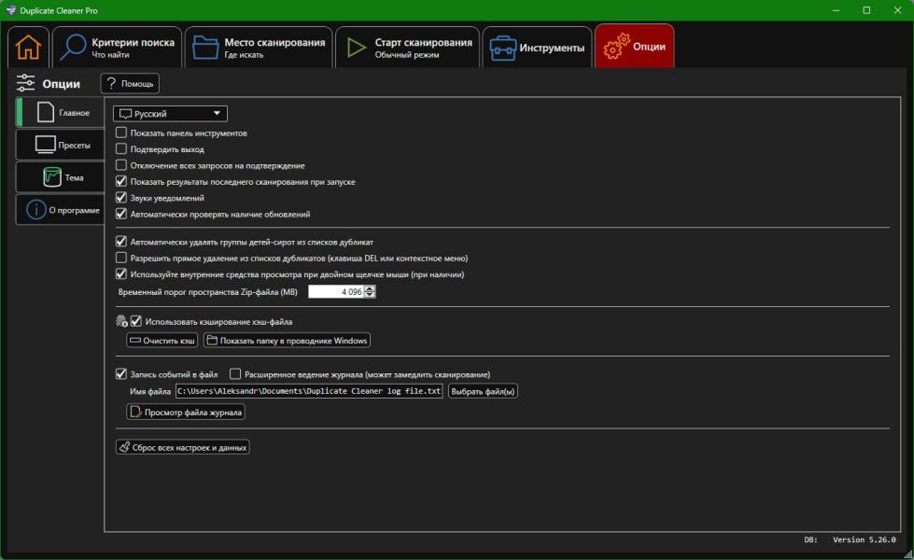The height and width of the screenshot is (560, 914).
Task: Click the log file path field
Action: coord(309,391)
